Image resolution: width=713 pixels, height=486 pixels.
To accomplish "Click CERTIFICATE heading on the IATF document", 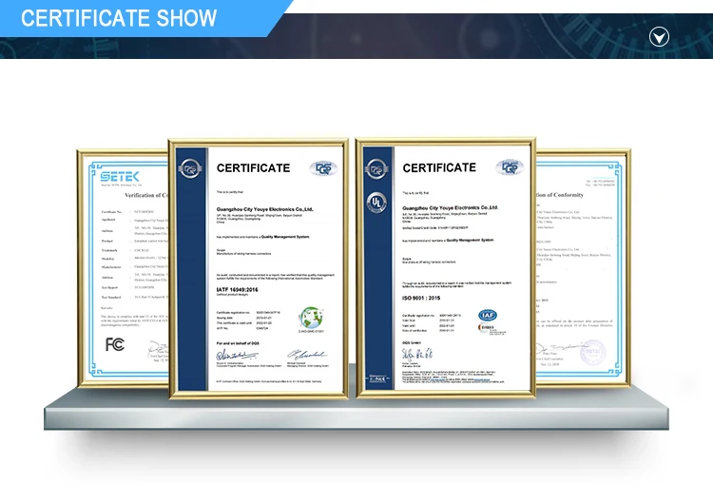I will click(x=253, y=168).
